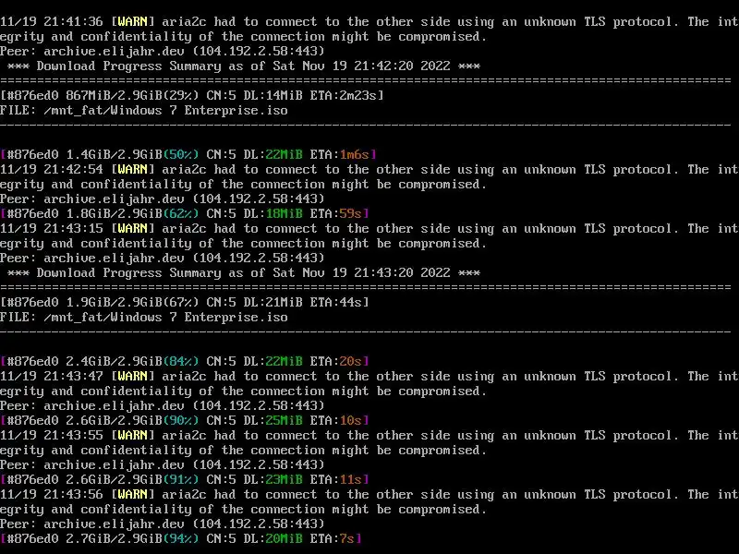This screenshot has height=554, width=739.
Task: Click 1.4GiB/2.9GiB downloaded size
Action: point(114,154)
